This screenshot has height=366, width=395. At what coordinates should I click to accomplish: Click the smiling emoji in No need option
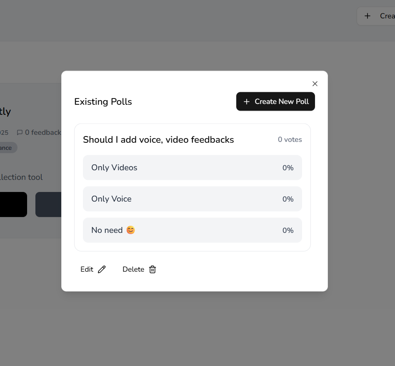(x=131, y=230)
